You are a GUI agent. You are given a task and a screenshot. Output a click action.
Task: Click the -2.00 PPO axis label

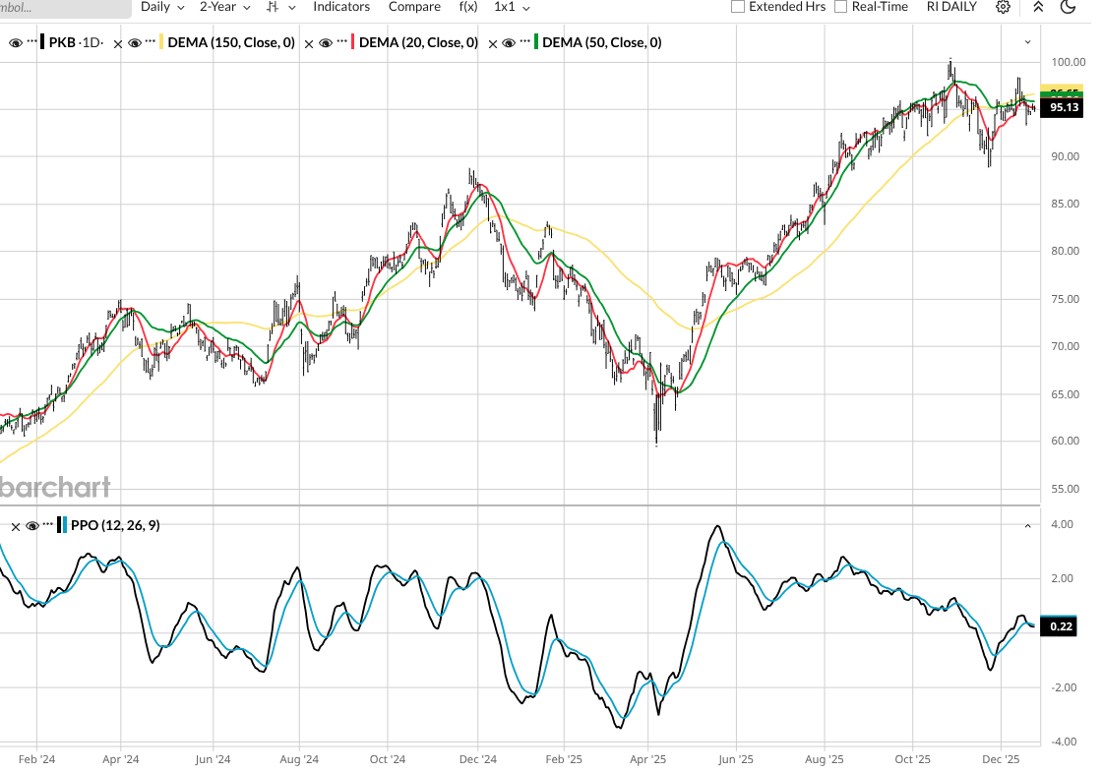[x=1062, y=687]
